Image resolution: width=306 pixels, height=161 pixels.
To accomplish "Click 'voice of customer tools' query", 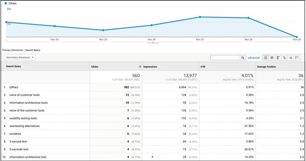I will (x=24, y=95).
